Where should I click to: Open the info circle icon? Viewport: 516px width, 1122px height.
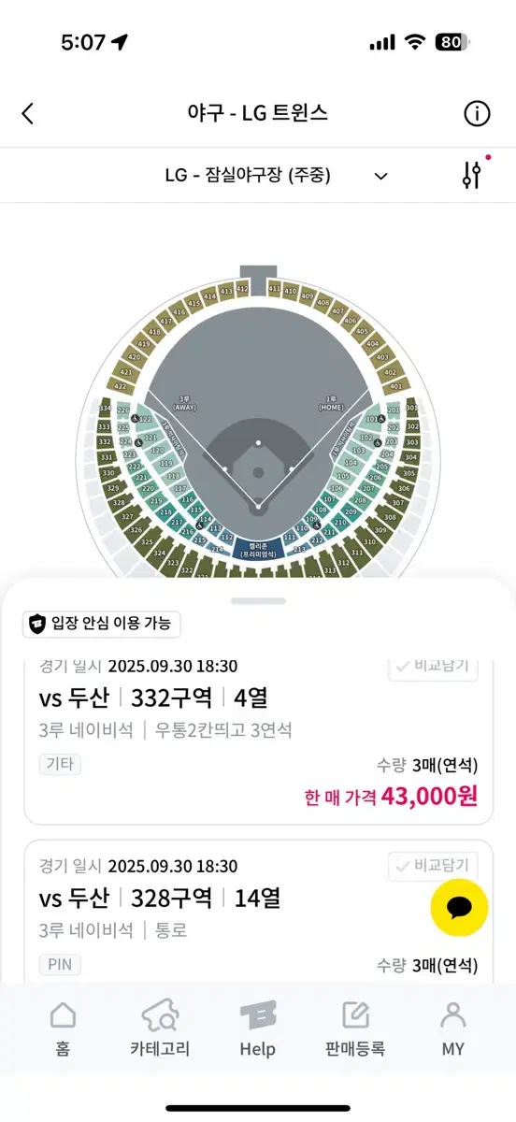pyautogui.click(x=477, y=114)
